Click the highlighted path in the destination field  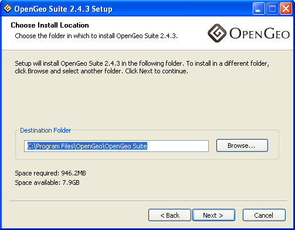pos(87,146)
